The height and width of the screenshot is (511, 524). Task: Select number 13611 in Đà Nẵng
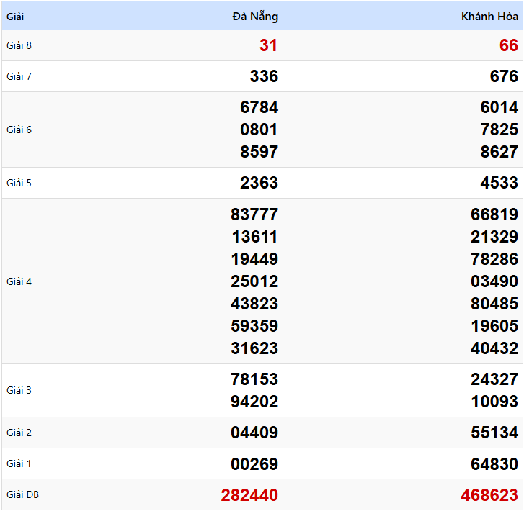(x=254, y=237)
